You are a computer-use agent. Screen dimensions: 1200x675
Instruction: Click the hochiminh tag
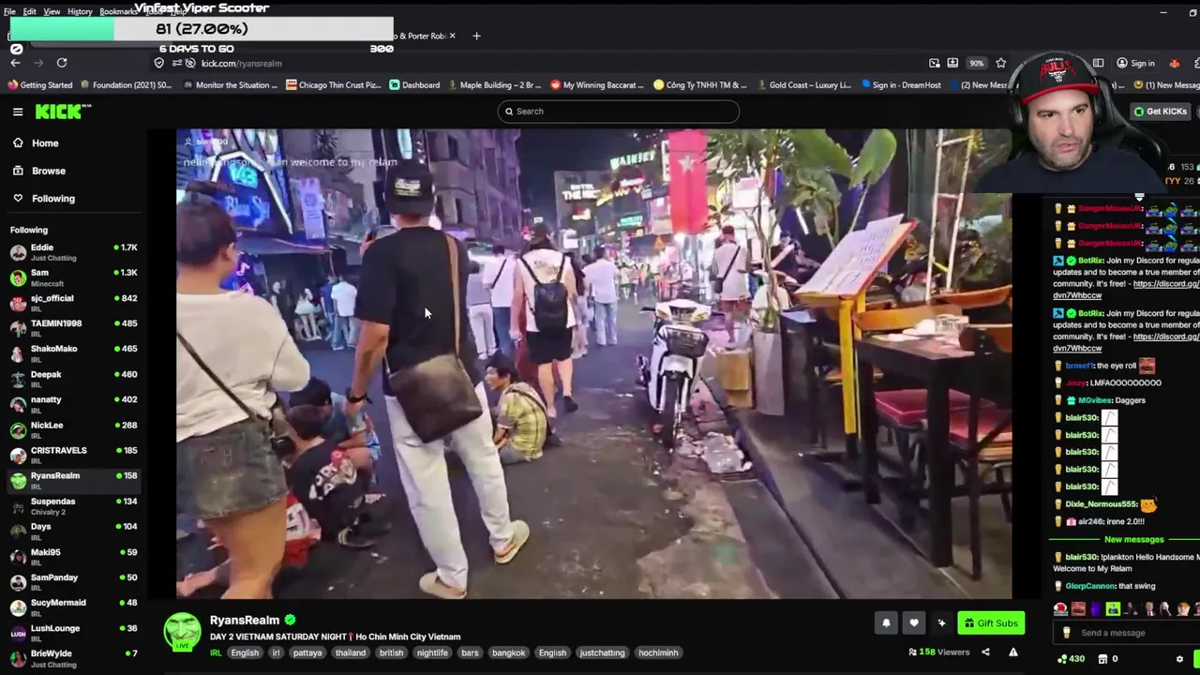(x=658, y=652)
